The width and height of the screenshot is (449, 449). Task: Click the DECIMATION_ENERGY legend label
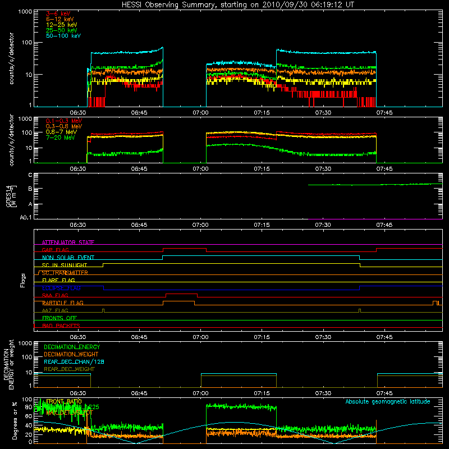(72, 347)
